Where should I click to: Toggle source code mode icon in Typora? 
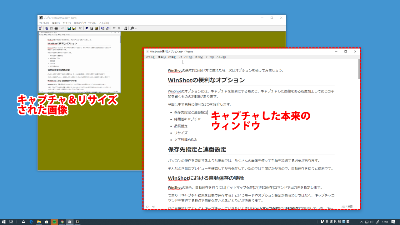pos(154,207)
